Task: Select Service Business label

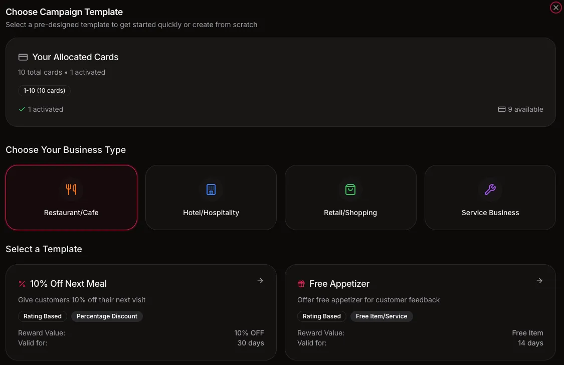Action: pos(490,213)
